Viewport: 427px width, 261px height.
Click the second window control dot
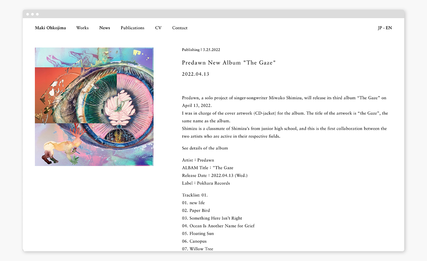[32, 14]
